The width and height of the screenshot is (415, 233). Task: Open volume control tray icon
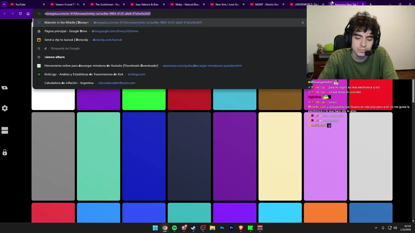395,228
